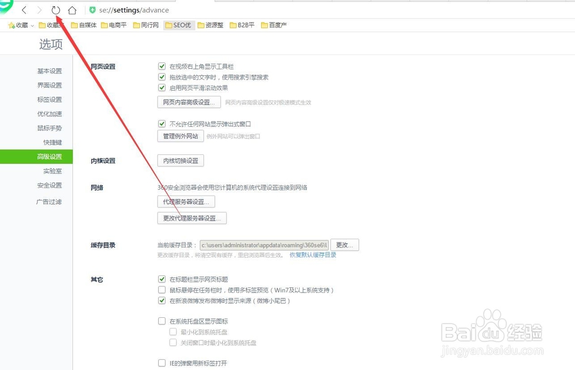575x370 pixels.
Task: Enable 在系统托盘区显示图标 option
Action: click(x=162, y=321)
